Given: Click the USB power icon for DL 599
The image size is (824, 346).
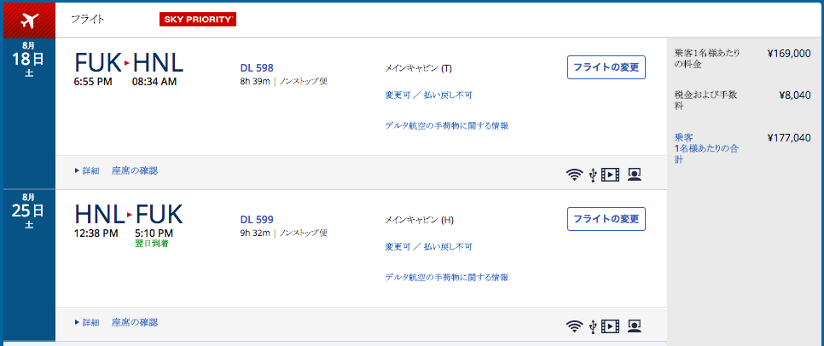Looking at the screenshot, I should click(593, 326).
